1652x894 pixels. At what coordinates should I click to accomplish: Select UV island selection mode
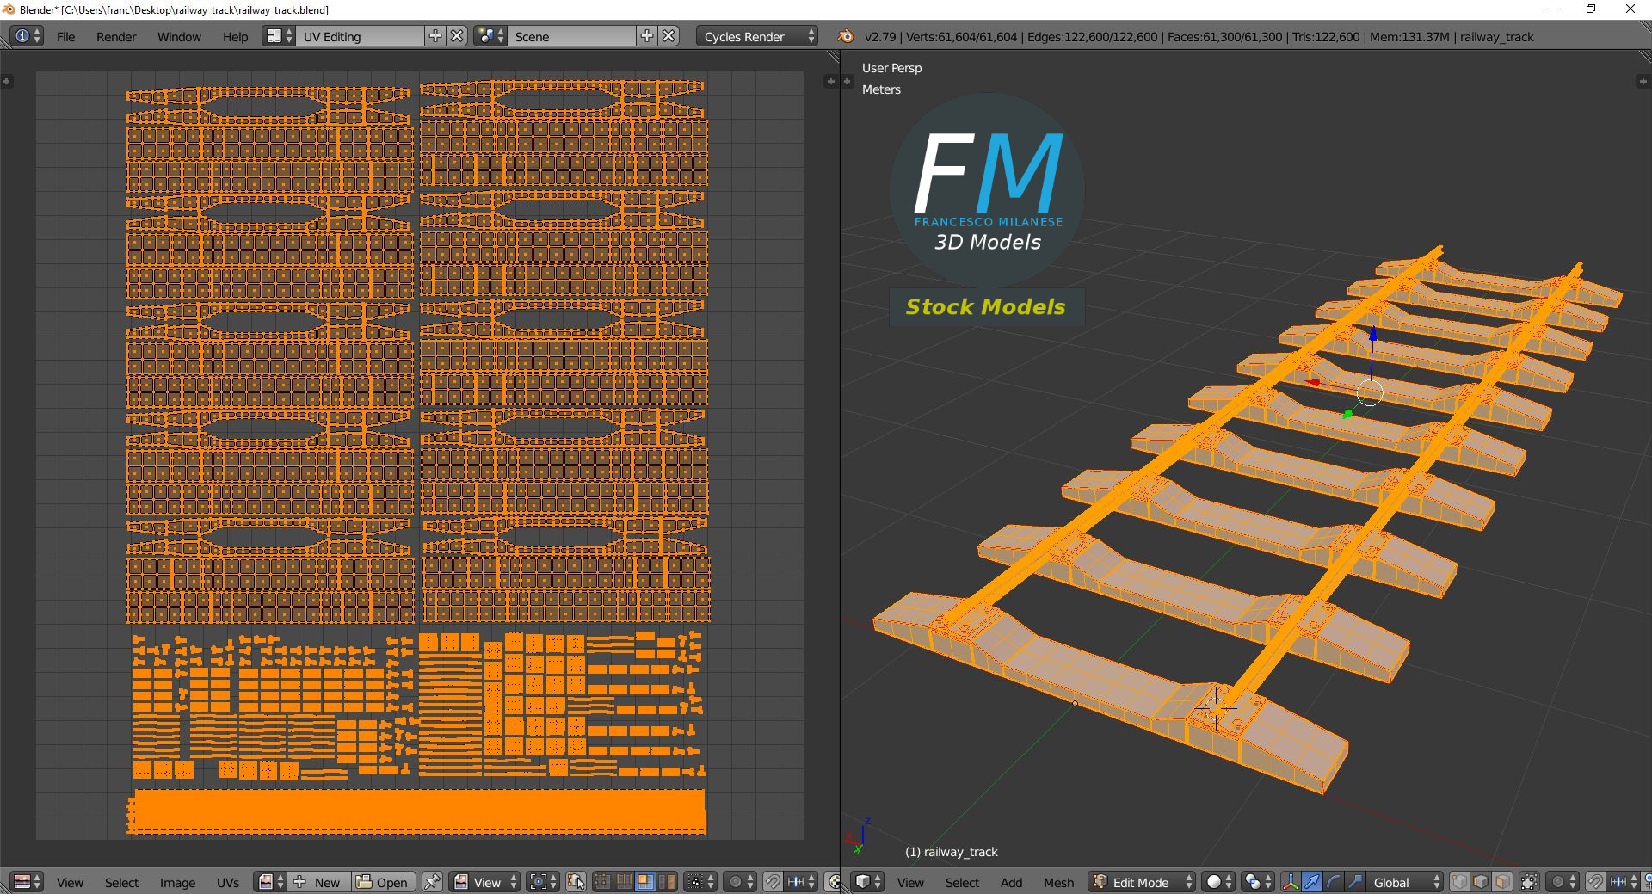coord(667,882)
